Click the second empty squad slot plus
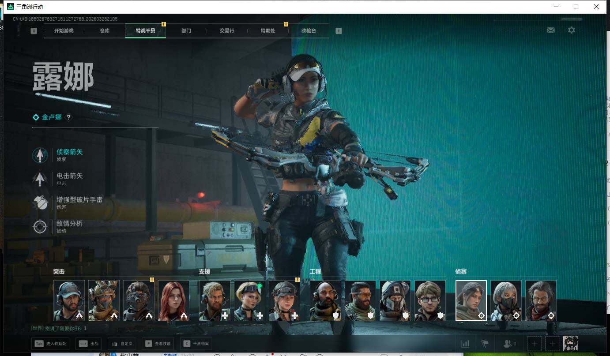 tap(552, 344)
